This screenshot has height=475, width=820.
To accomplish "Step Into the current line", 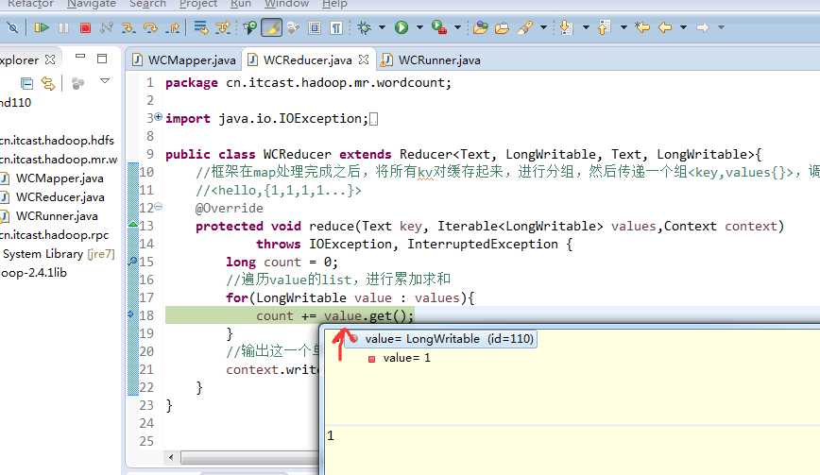I will 128,27.
